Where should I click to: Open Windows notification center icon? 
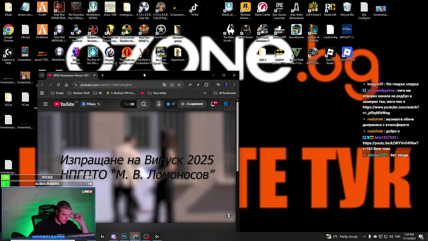point(421,236)
